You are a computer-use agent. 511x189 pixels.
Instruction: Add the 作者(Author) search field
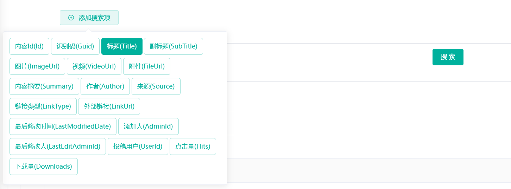[105, 86]
